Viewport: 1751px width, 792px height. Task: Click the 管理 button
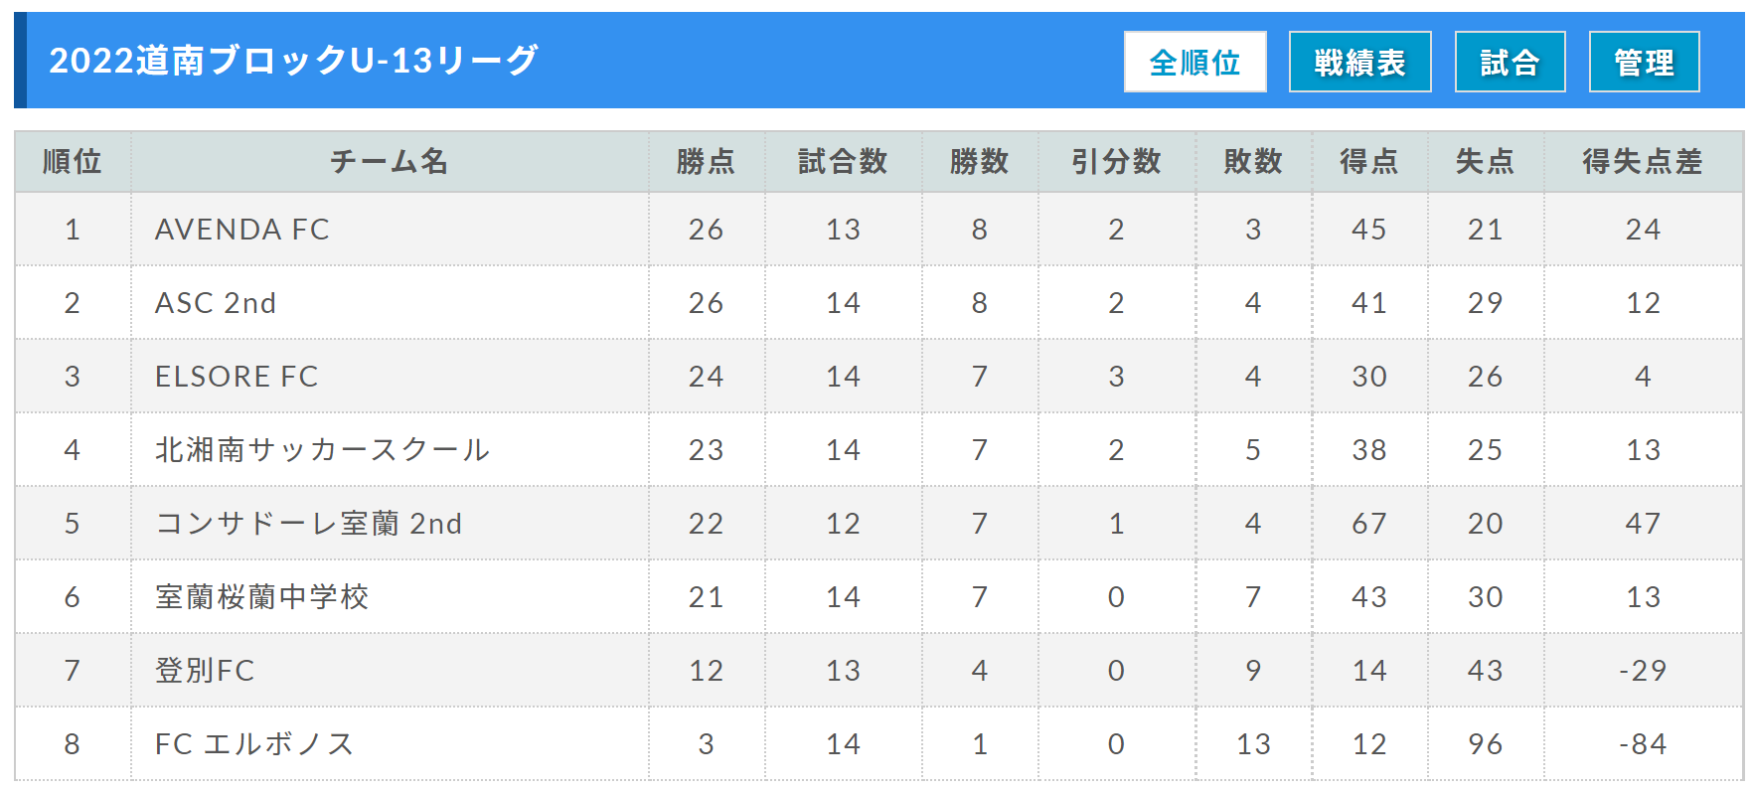pyautogui.click(x=1644, y=62)
